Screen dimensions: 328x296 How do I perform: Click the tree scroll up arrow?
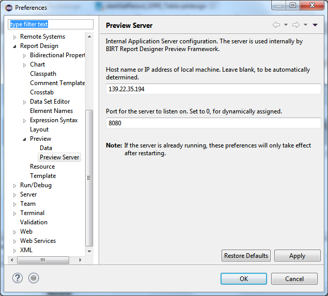coord(89,37)
